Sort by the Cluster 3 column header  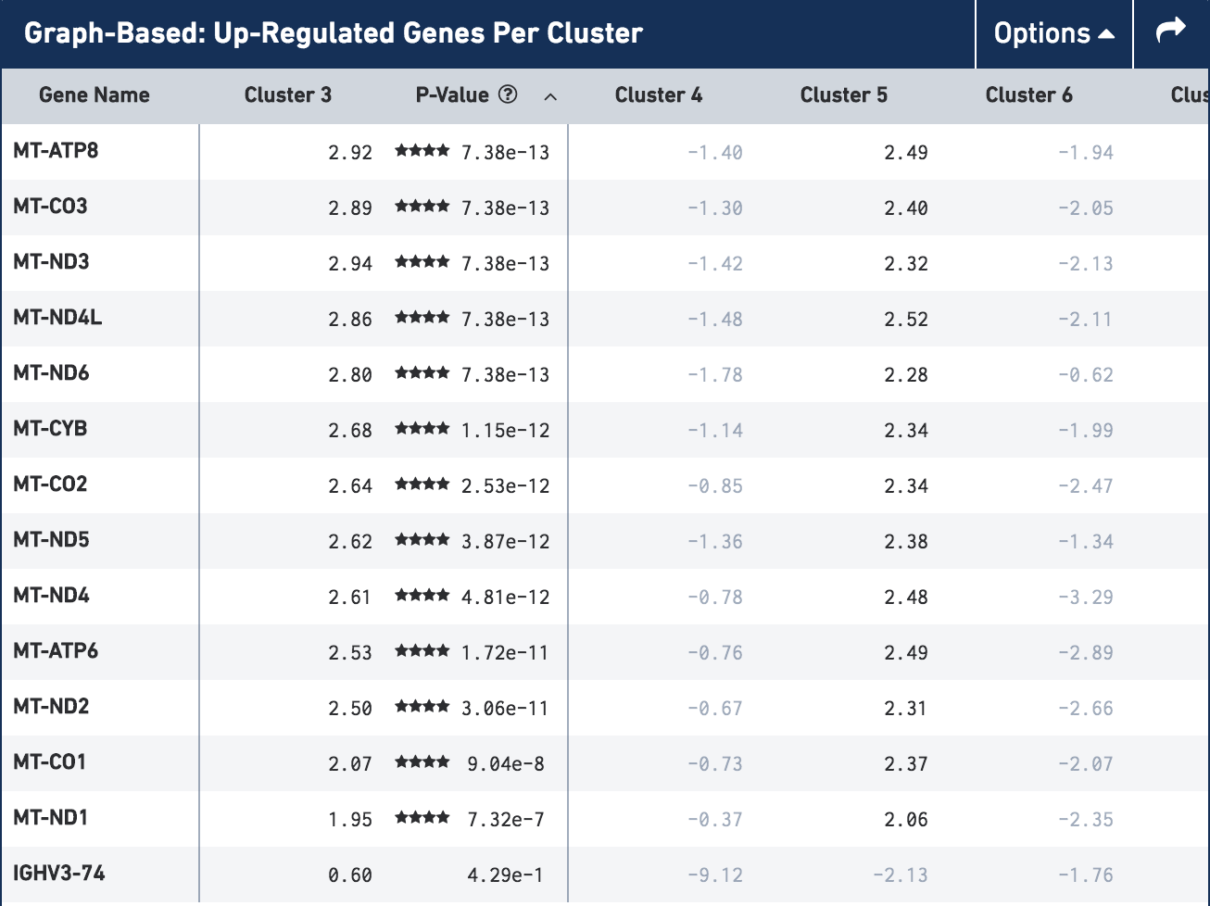287,95
